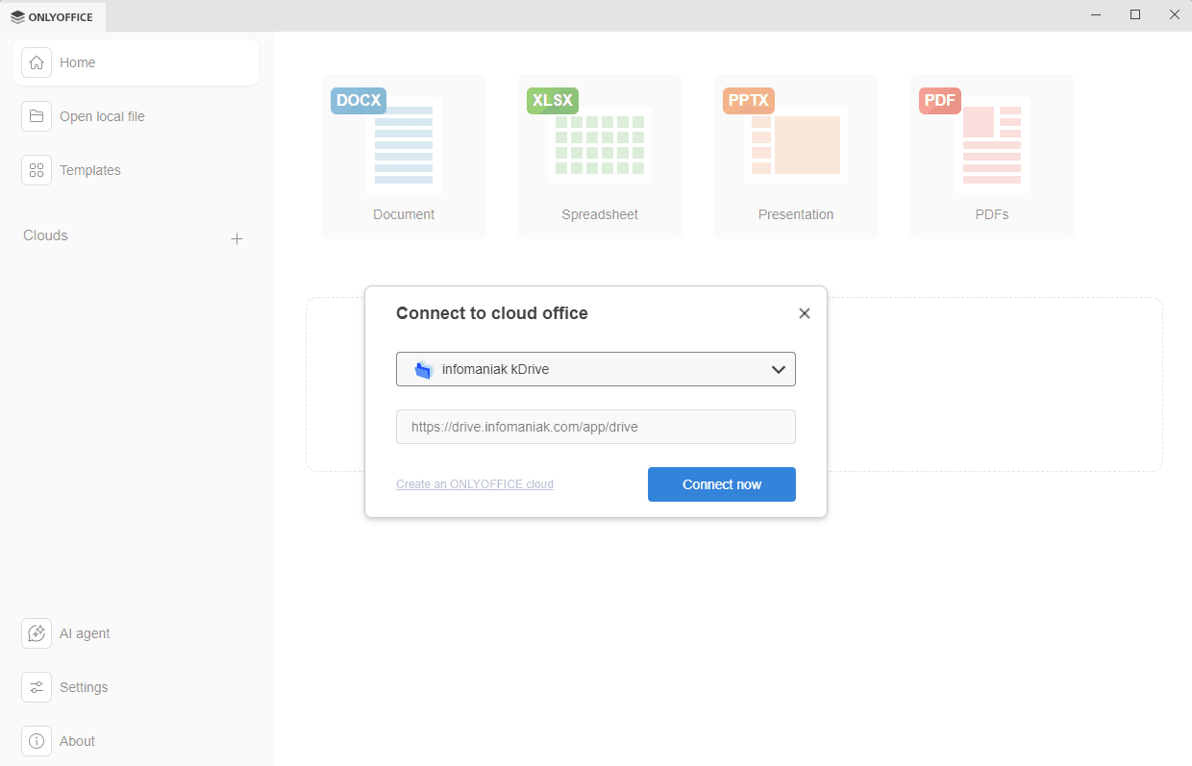Open the infomaniak kDrive combo box
This screenshot has height=766, width=1192.
tap(595, 369)
